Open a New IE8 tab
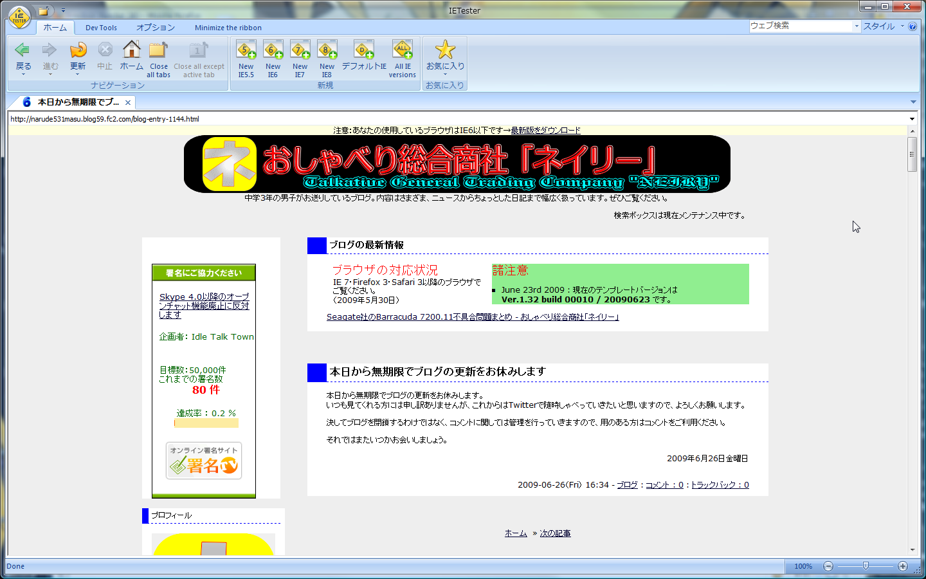Image resolution: width=926 pixels, height=579 pixels. [x=327, y=50]
